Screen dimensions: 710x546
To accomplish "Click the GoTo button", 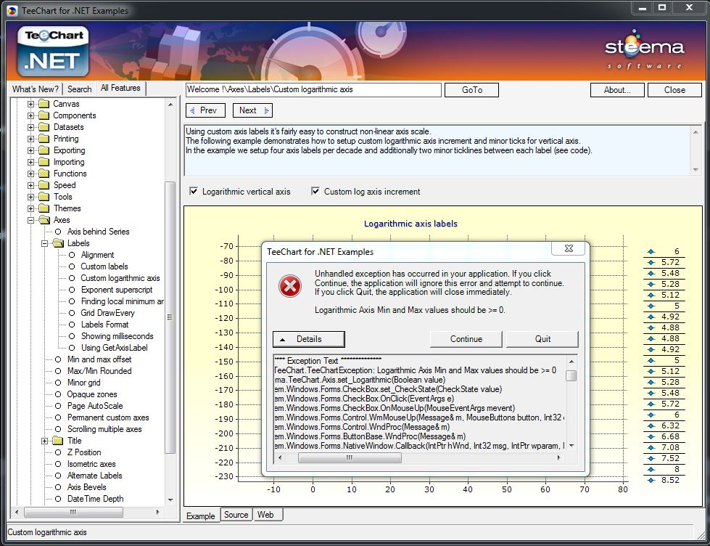I will pyautogui.click(x=472, y=90).
